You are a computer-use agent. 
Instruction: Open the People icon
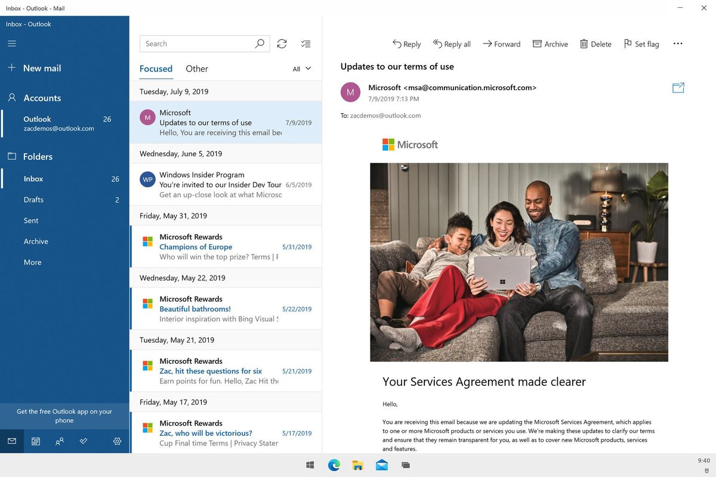pos(60,441)
